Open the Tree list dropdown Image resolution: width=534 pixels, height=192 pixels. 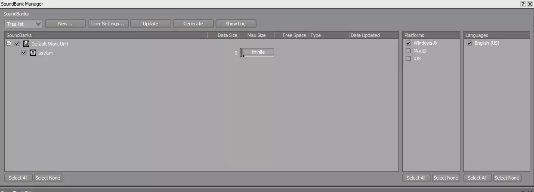pyautogui.click(x=23, y=24)
